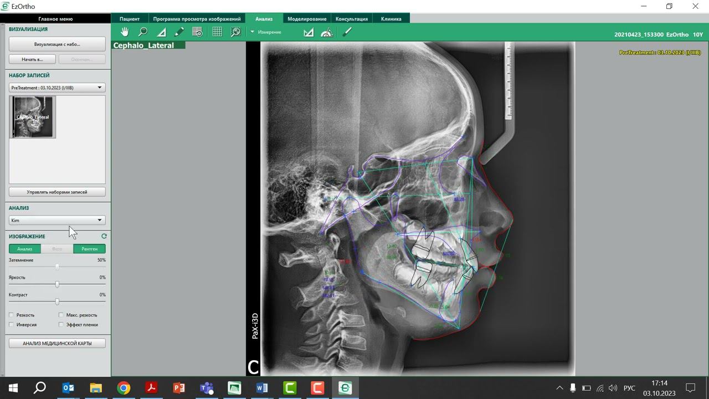Open Adobe Acrobat from the taskbar

(151, 388)
